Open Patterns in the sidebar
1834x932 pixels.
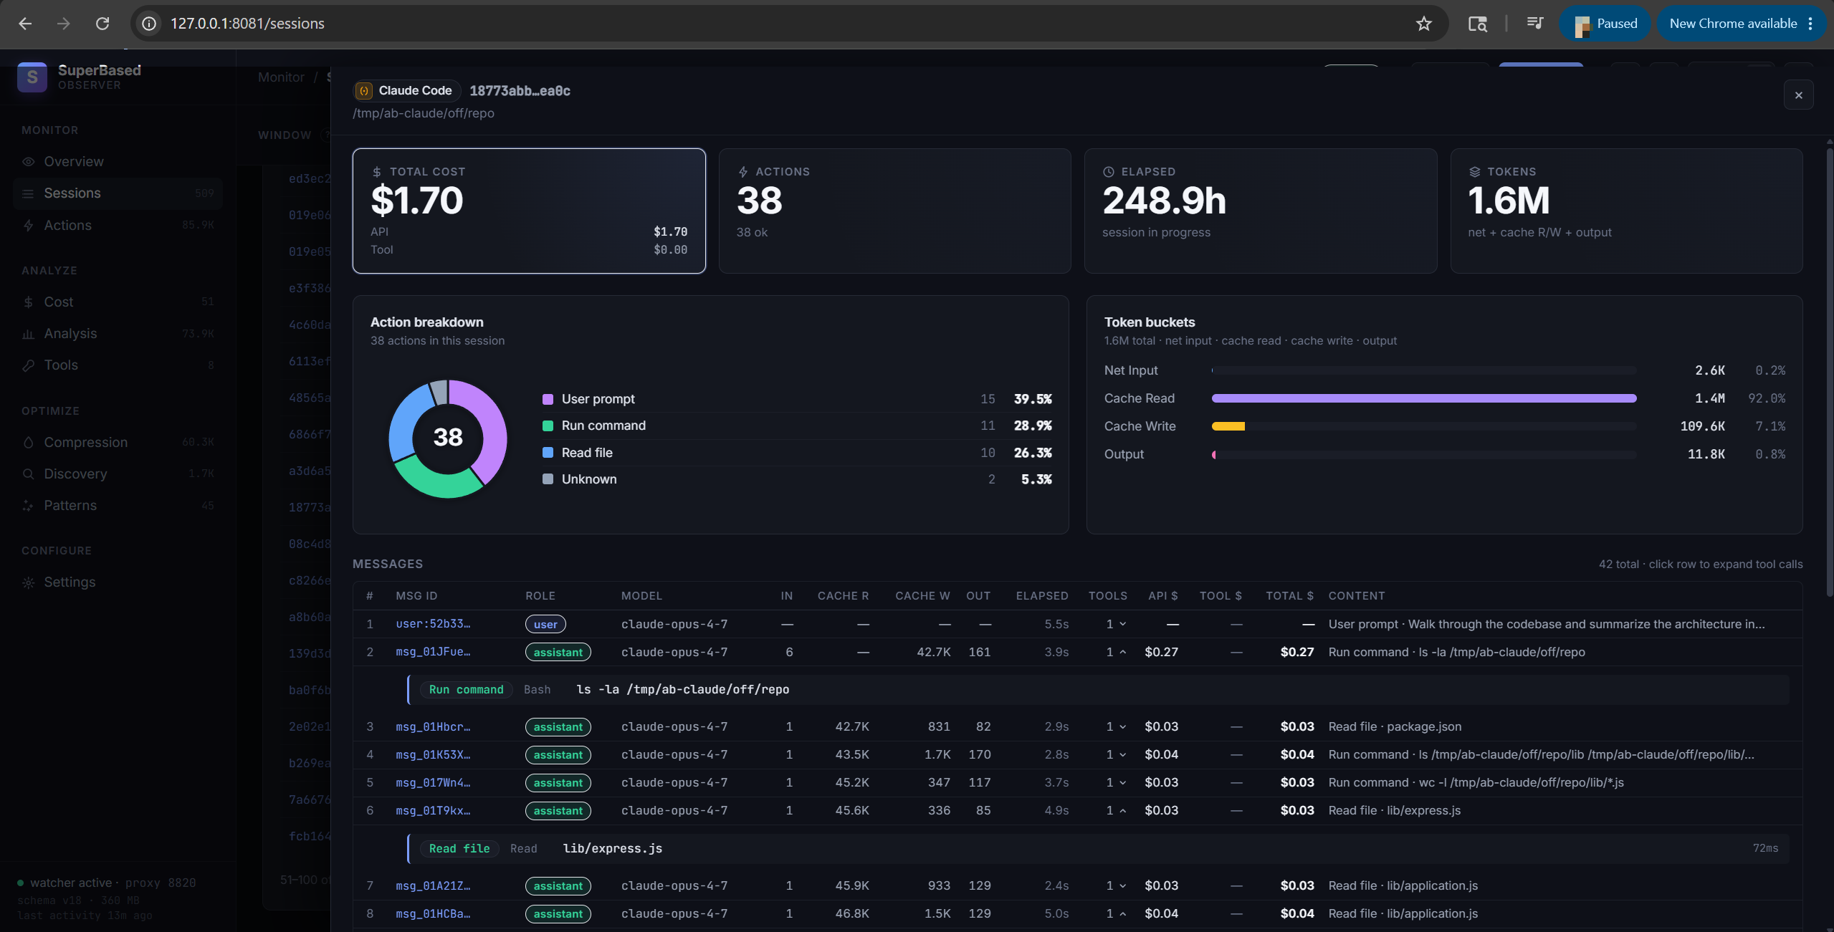pyautogui.click(x=118, y=506)
